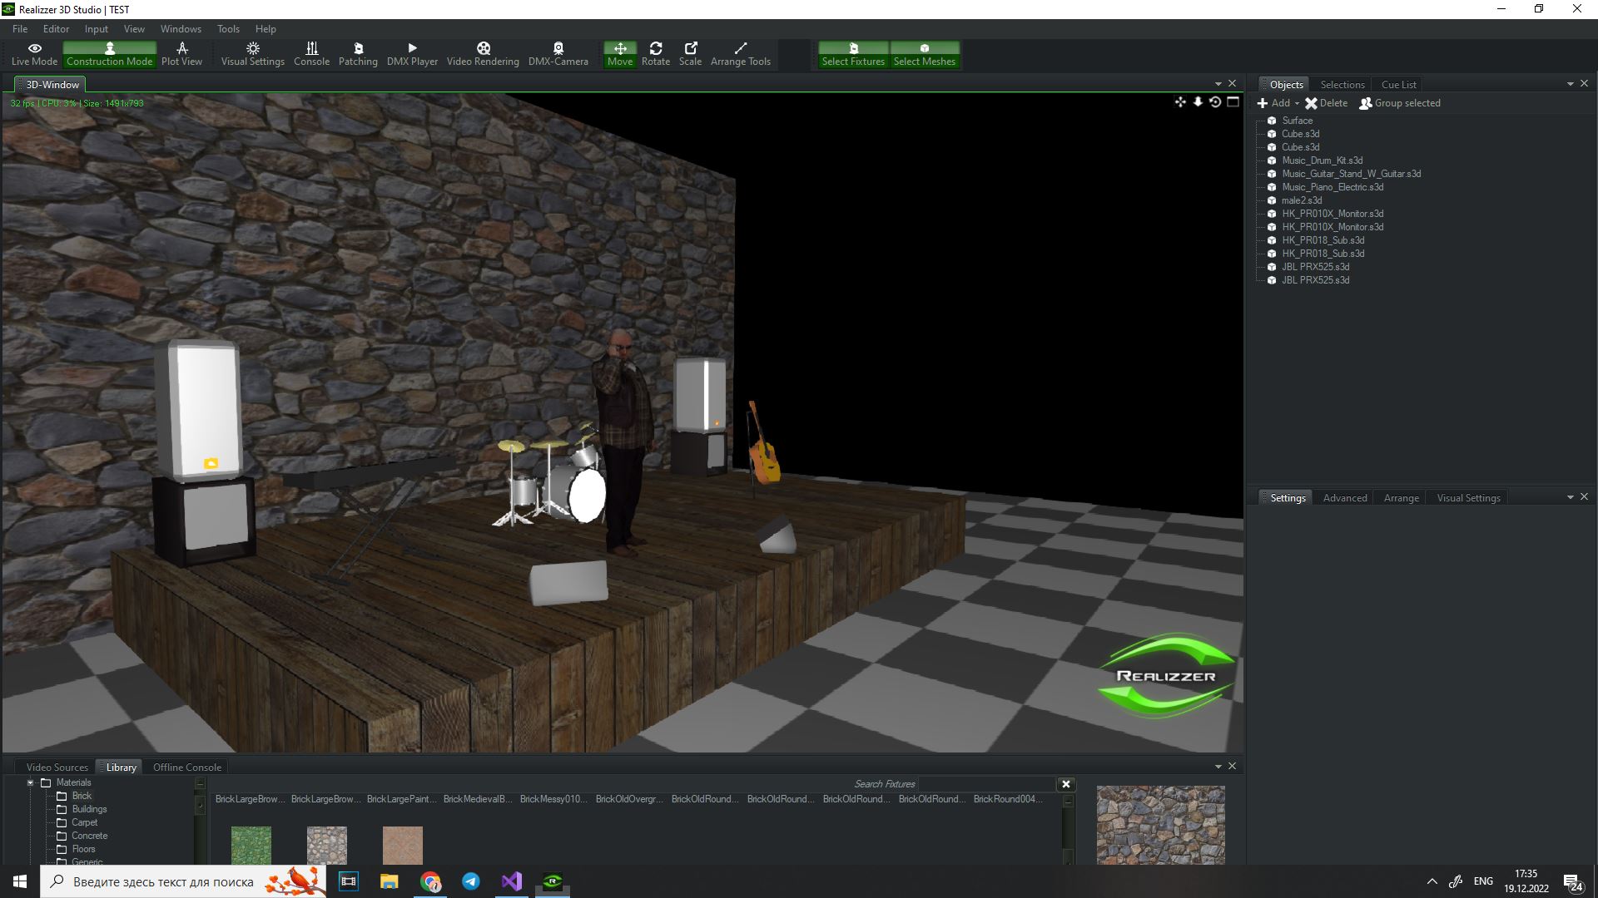Select the green grass material thumbnail
Image resolution: width=1598 pixels, height=898 pixels.
(251, 845)
